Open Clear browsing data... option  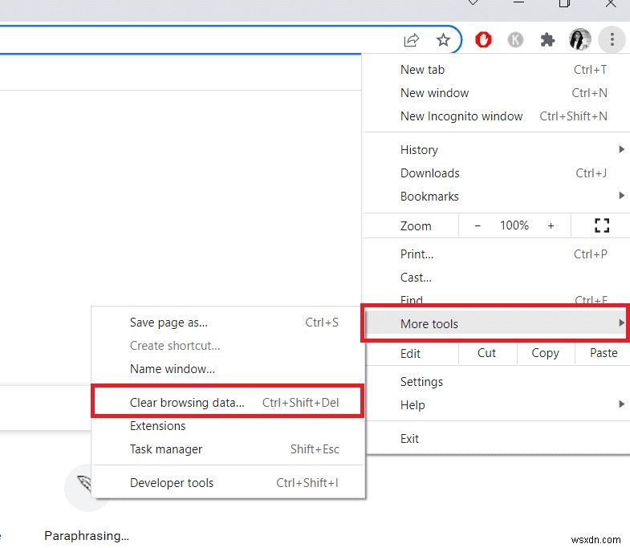[x=228, y=403]
